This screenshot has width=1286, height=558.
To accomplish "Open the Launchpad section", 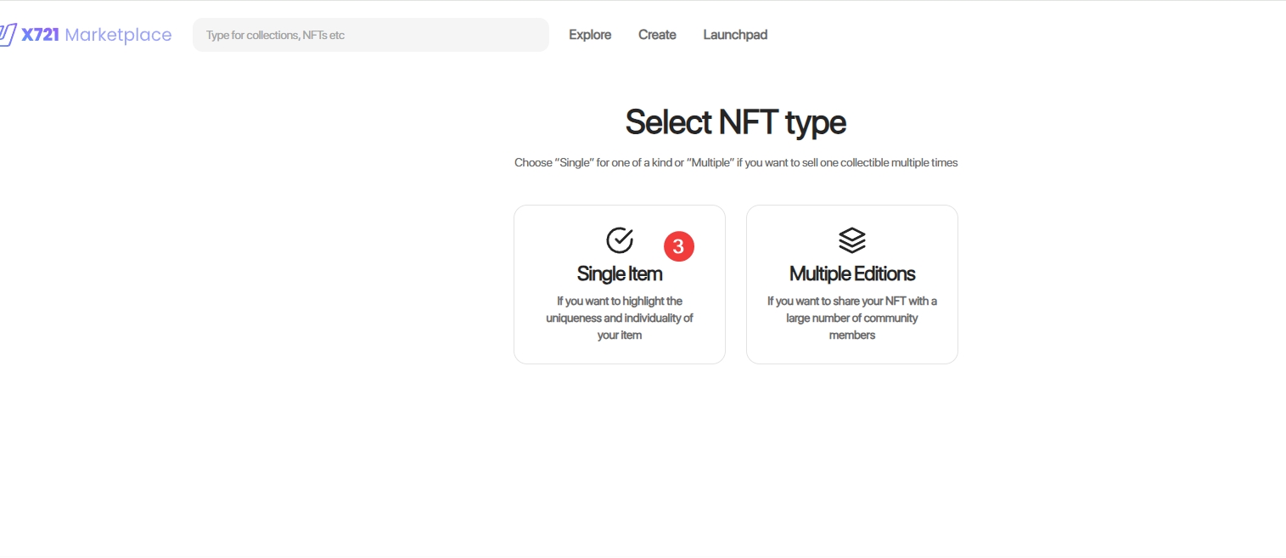I will pos(735,35).
